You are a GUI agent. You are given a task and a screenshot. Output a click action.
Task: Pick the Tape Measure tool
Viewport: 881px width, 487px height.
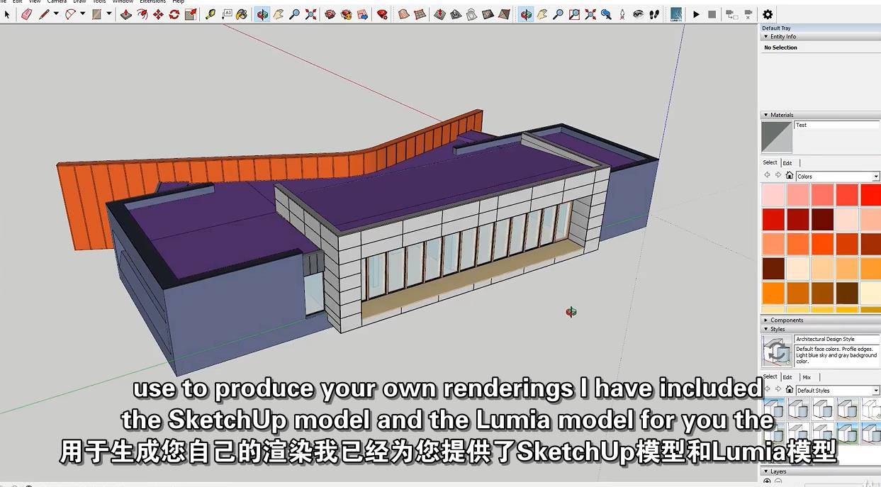(211, 14)
